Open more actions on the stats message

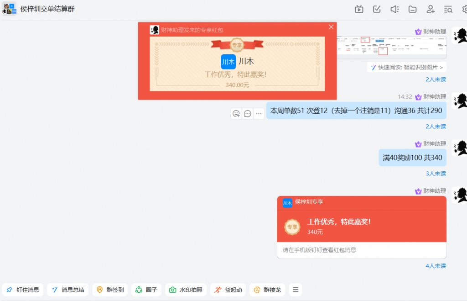point(259,113)
